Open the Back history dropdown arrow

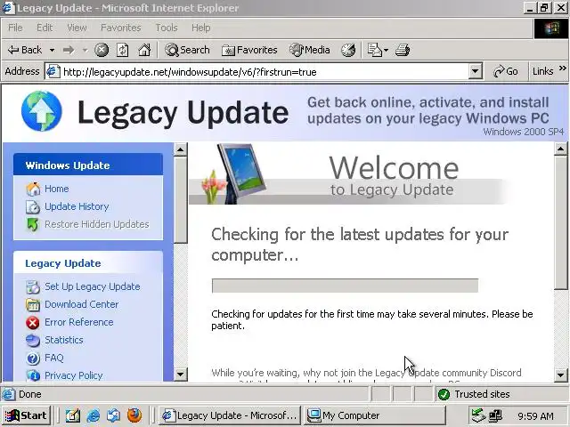(x=53, y=50)
